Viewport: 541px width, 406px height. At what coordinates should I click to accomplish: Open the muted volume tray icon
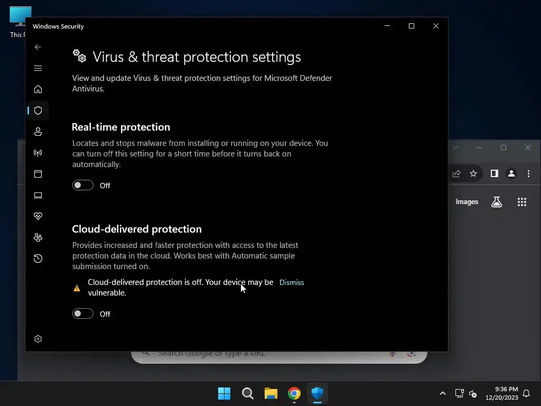click(x=473, y=393)
